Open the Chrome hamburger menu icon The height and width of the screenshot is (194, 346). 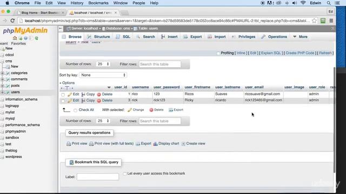click(x=331, y=20)
